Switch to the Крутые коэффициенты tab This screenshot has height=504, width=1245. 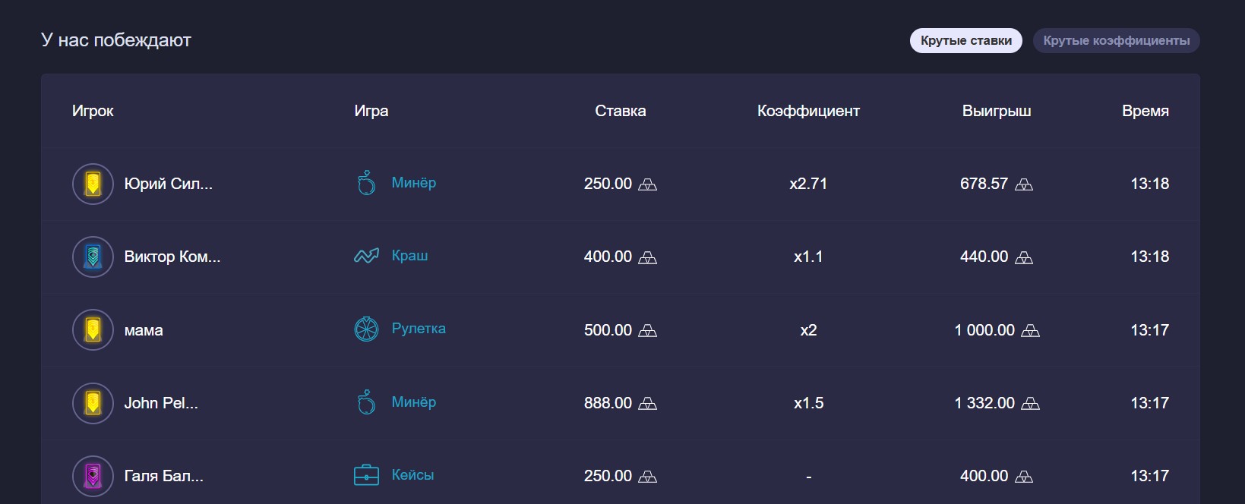tap(1116, 40)
